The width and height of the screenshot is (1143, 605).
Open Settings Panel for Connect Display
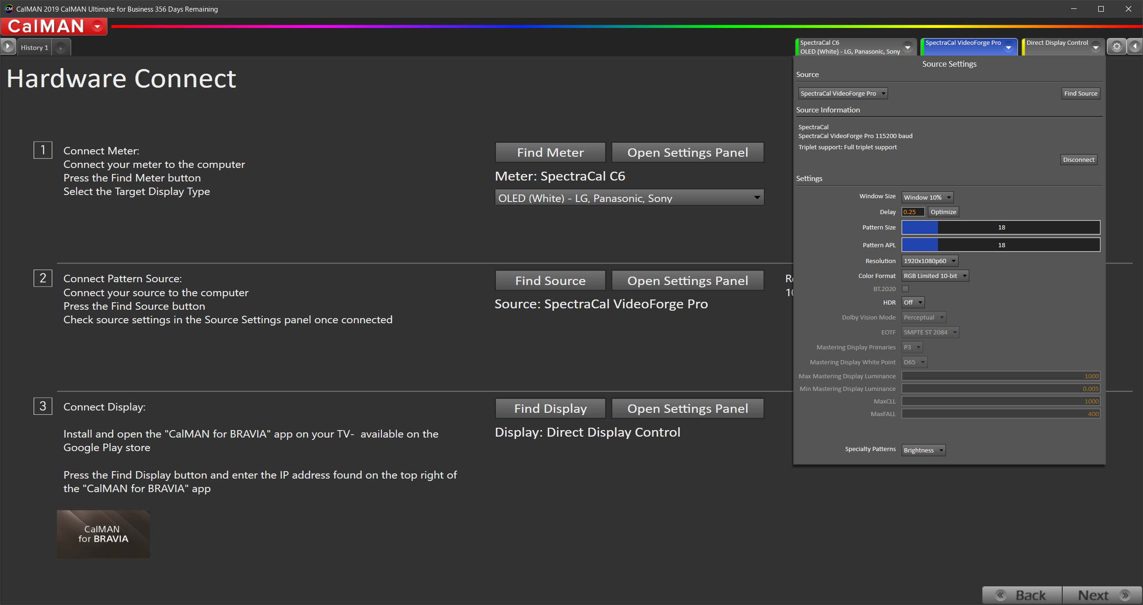point(688,409)
